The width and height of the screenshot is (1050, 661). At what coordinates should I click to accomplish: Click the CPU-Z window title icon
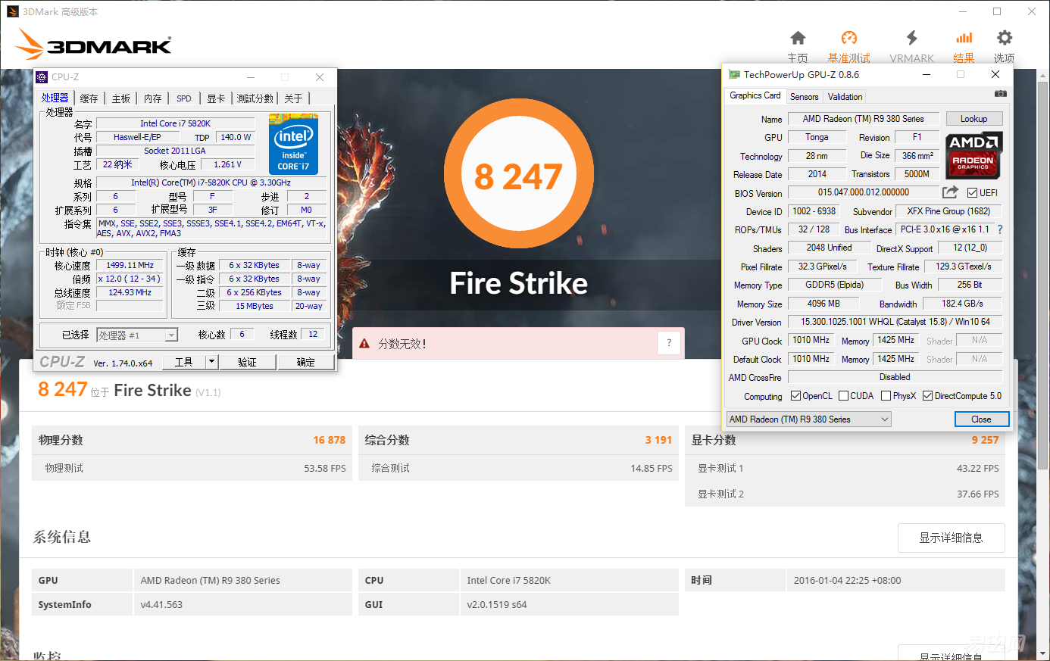click(42, 76)
